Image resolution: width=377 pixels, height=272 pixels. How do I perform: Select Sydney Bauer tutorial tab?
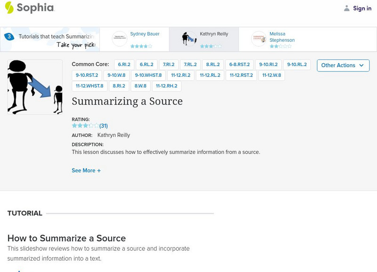[134, 39]
